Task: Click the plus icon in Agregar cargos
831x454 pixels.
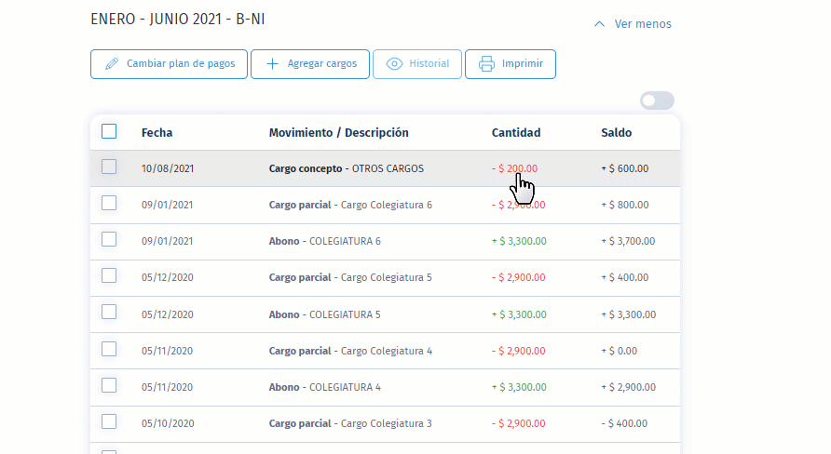Action: click(x=272, y=64)
